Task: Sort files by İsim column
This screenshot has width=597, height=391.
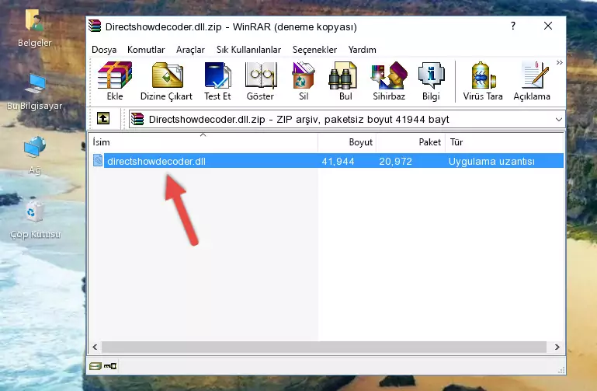Action: [x=203, y=142]
